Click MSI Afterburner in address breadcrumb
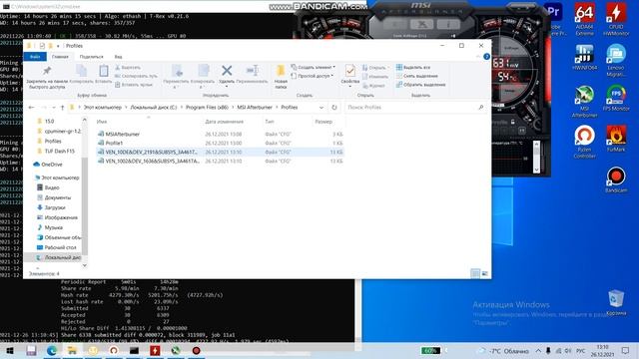 point(255,108)
